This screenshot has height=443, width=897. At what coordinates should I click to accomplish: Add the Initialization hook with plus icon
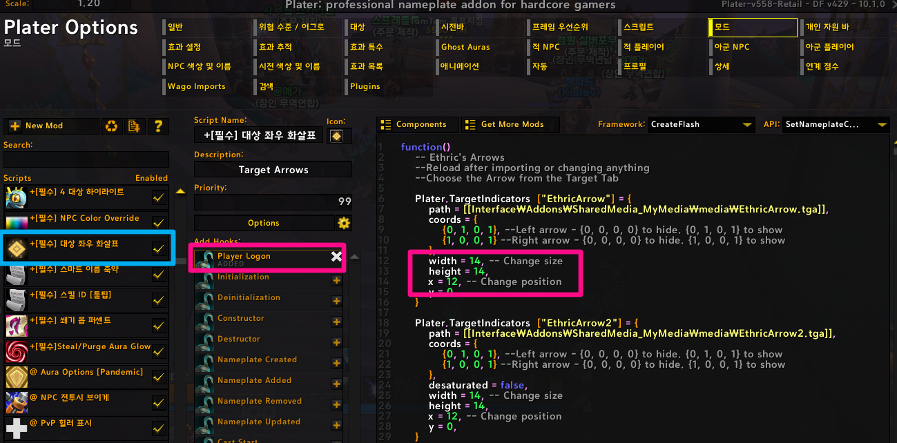(336, 280)
